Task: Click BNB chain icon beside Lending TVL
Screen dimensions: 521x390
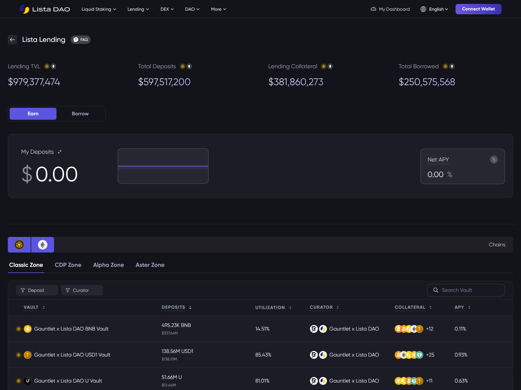Action: [x=47, y=66]
